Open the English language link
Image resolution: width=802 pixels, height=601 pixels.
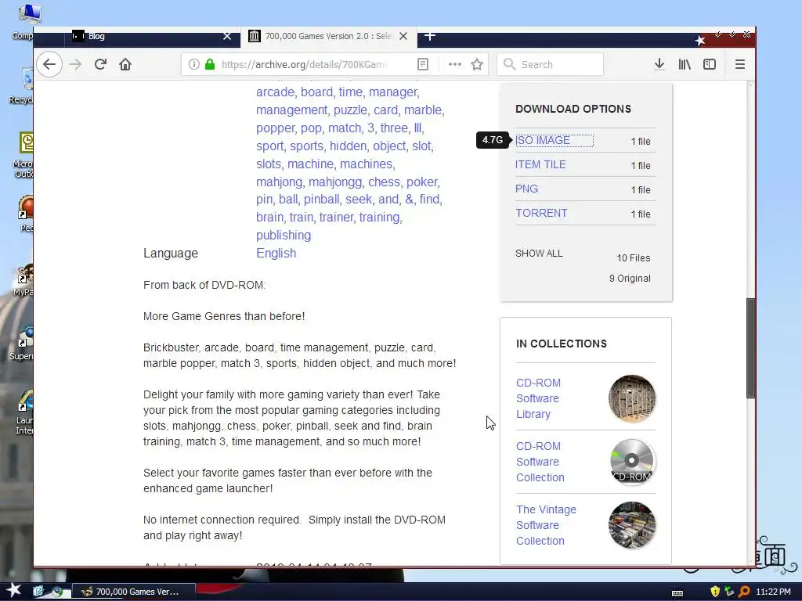point(276,253)
